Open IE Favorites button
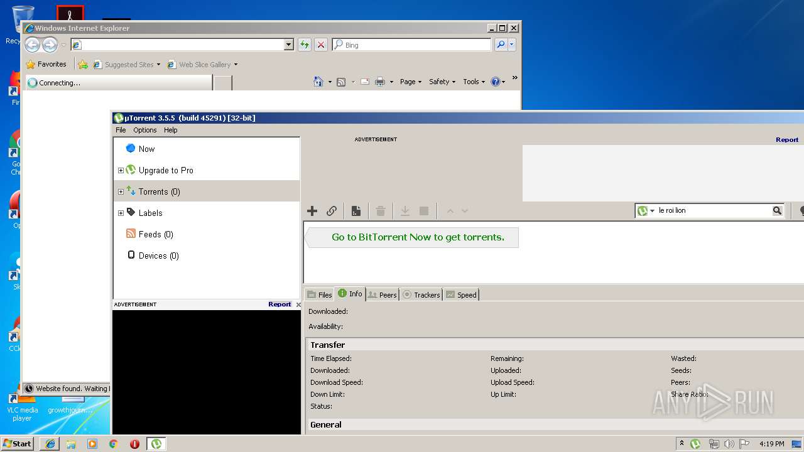 (x=46, y=64)
